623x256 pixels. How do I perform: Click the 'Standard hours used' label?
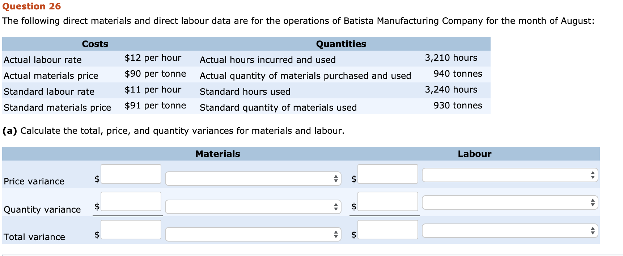(x=245, y=91)
